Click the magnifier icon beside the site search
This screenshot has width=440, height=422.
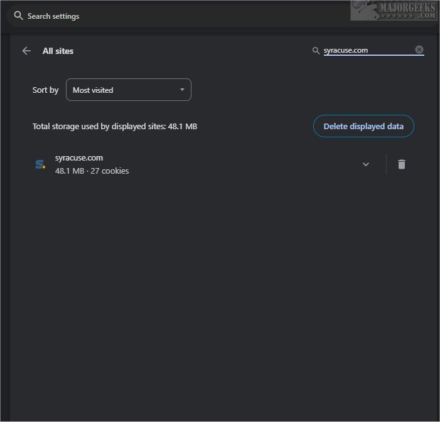pos(316,50)
